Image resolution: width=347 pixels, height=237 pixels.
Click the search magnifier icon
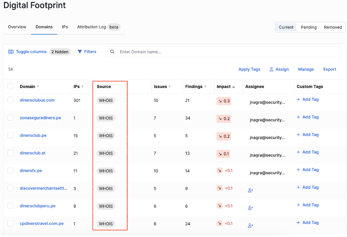click(112, 52)
